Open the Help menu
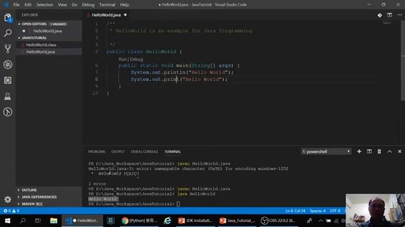The image size is (405, 227). click(124, 4)
